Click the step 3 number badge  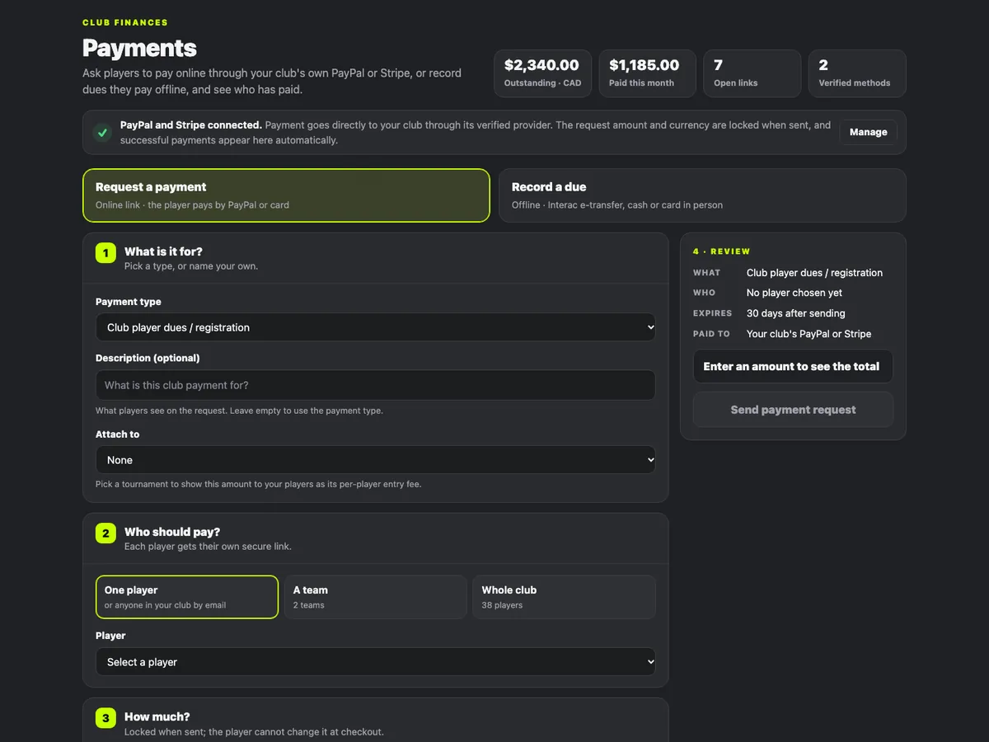click(105, 718)
